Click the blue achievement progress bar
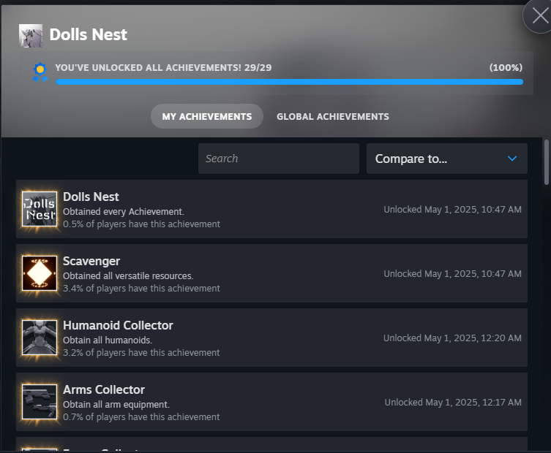 pos(289,82)
